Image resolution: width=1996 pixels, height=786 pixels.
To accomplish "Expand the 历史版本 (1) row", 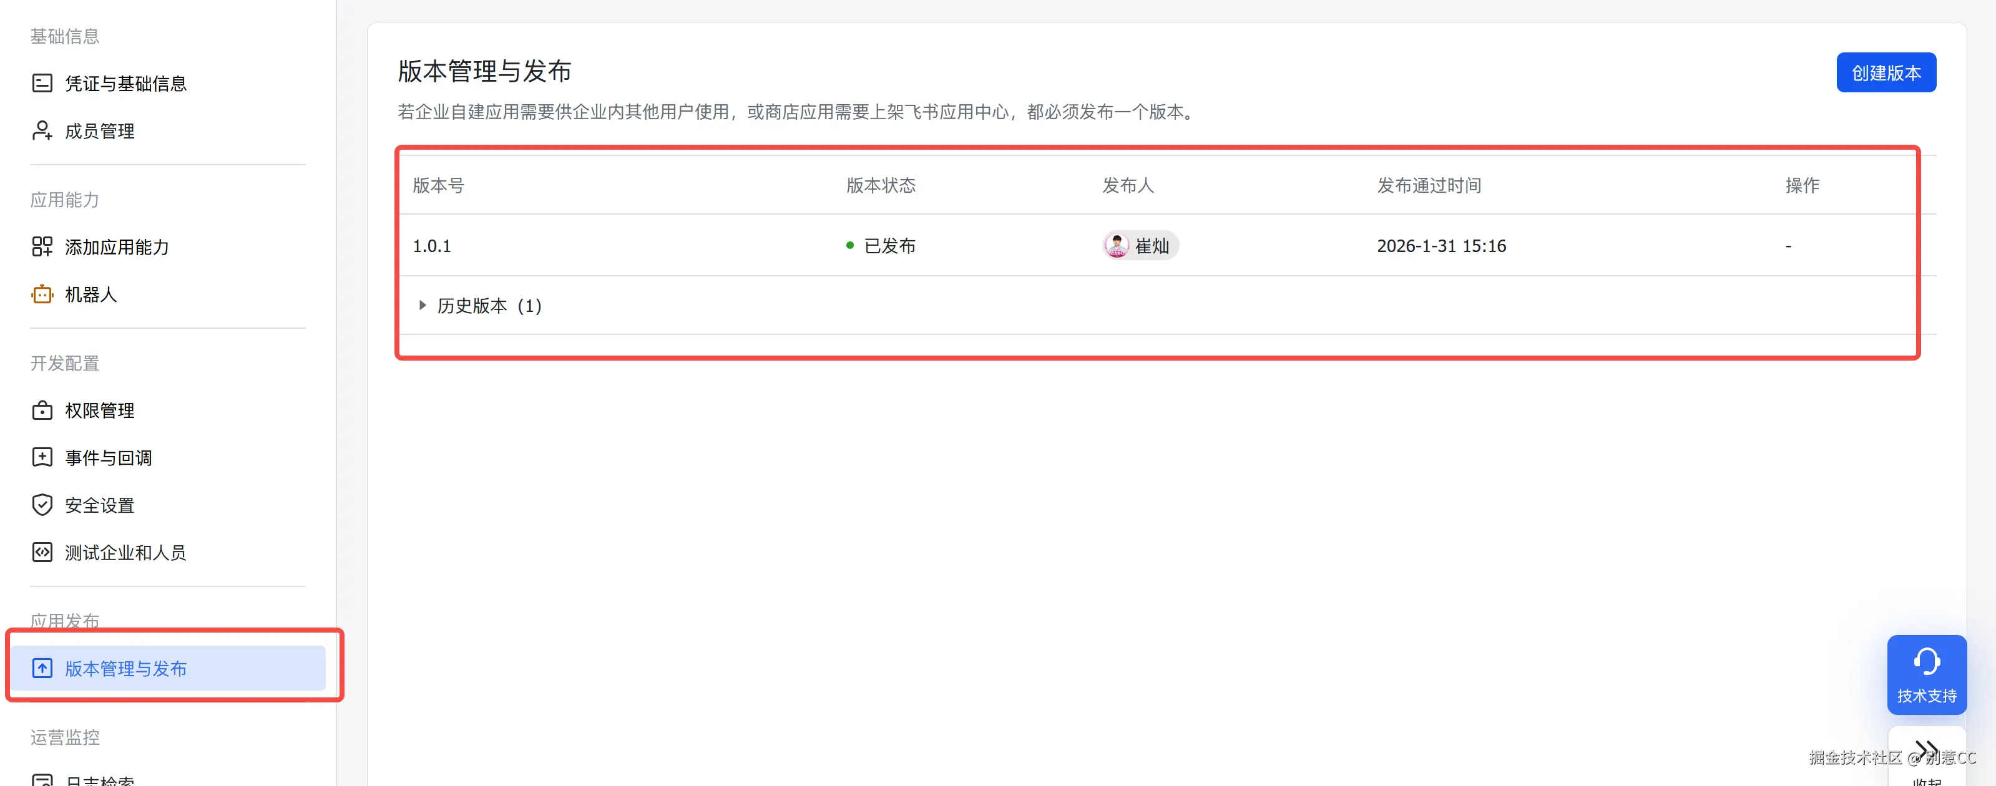I will coord(423,306).
